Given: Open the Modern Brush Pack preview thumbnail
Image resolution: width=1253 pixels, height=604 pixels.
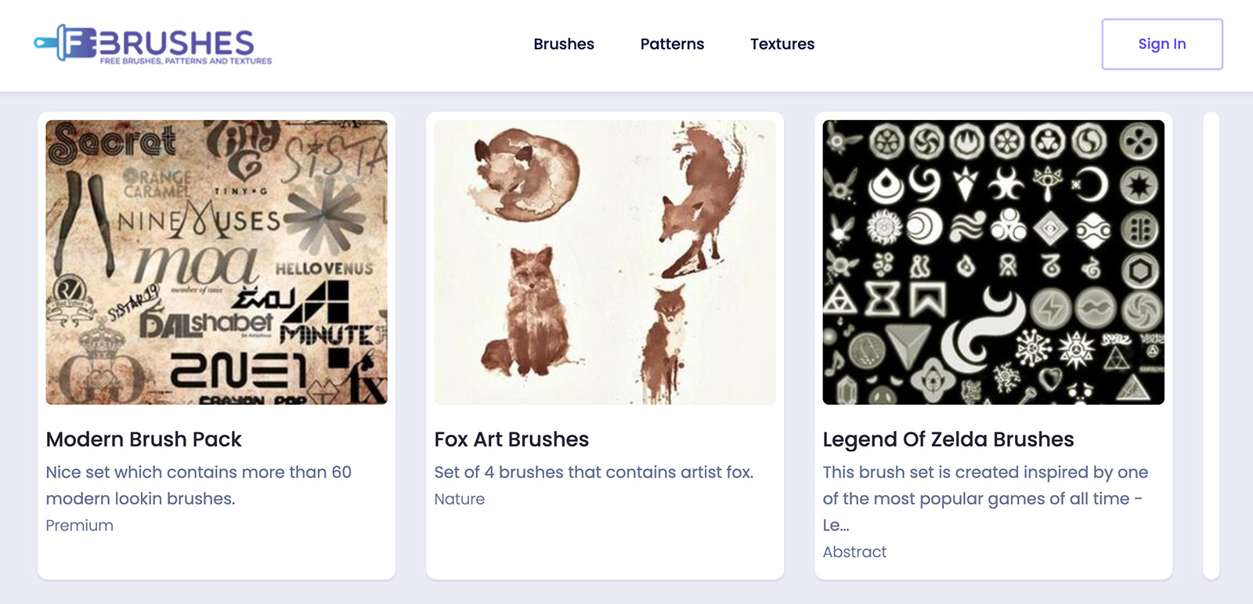Looking at the screenshot, I should click(216, 262).
